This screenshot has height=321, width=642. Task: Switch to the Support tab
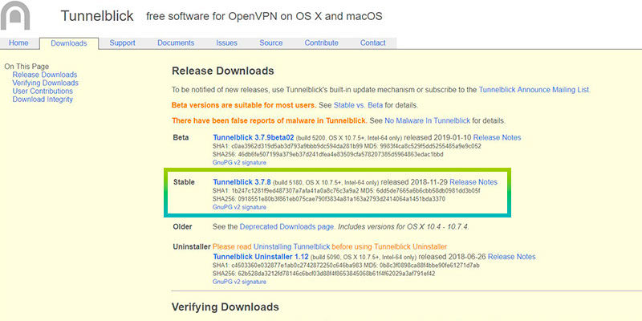(x=123, y=43)
